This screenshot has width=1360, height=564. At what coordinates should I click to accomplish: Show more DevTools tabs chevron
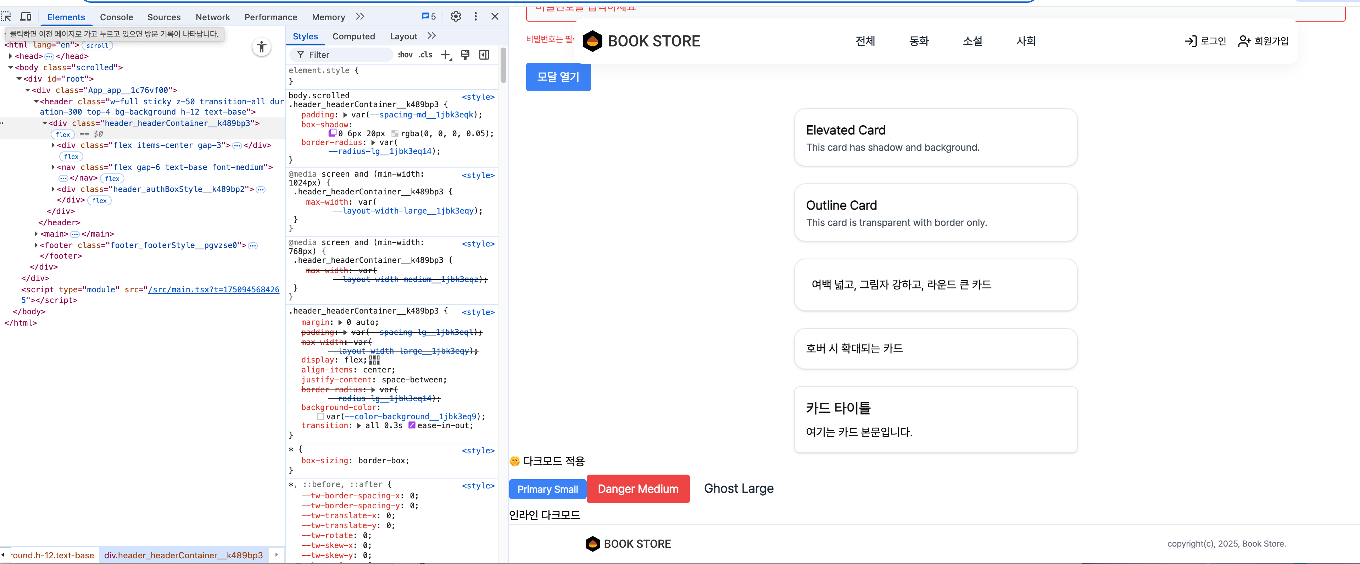360,16
